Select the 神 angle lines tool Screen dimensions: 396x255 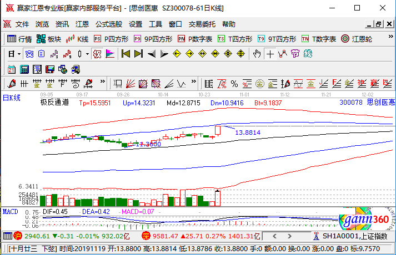point(362,84)
